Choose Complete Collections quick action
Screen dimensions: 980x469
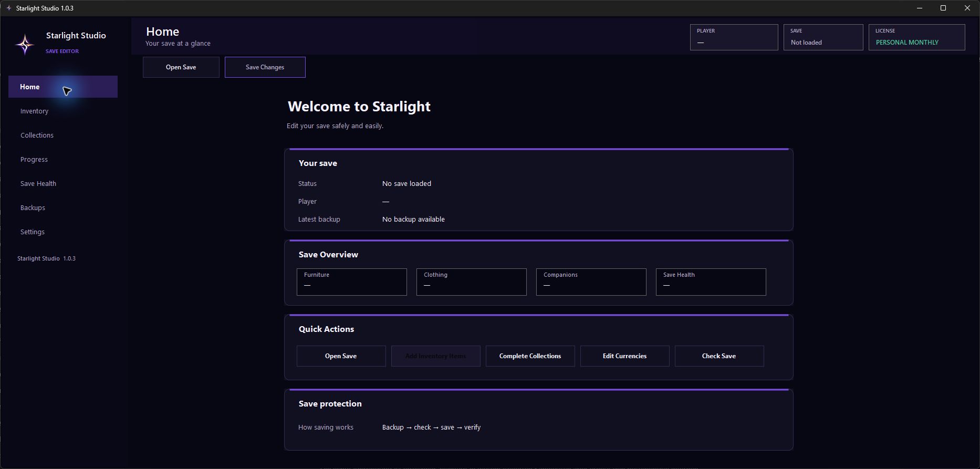click(x=530, y=356)
